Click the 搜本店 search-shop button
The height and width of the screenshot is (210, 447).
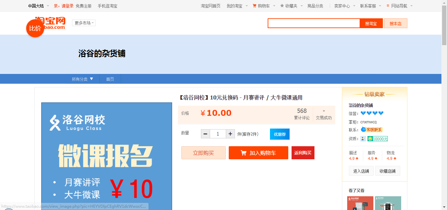(x=395, y=23)
